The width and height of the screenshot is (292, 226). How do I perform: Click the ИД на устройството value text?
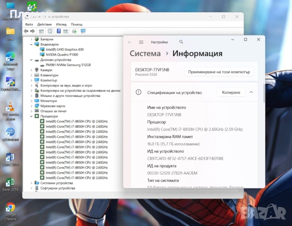point(185,158)
